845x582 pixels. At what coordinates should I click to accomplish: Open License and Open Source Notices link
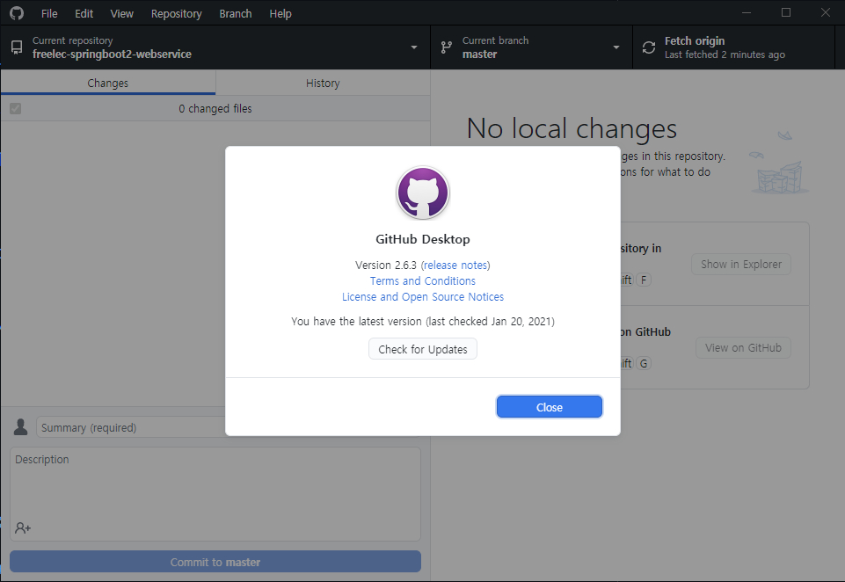(422, 297)
